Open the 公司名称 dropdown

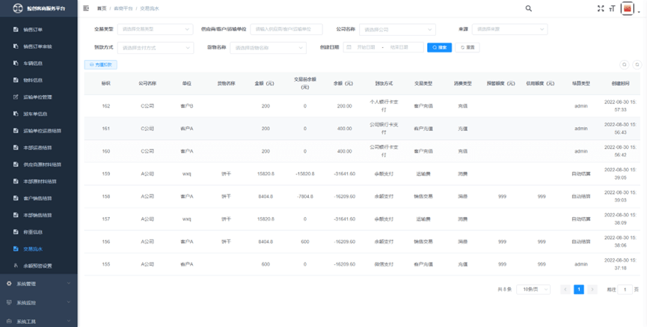397,29
